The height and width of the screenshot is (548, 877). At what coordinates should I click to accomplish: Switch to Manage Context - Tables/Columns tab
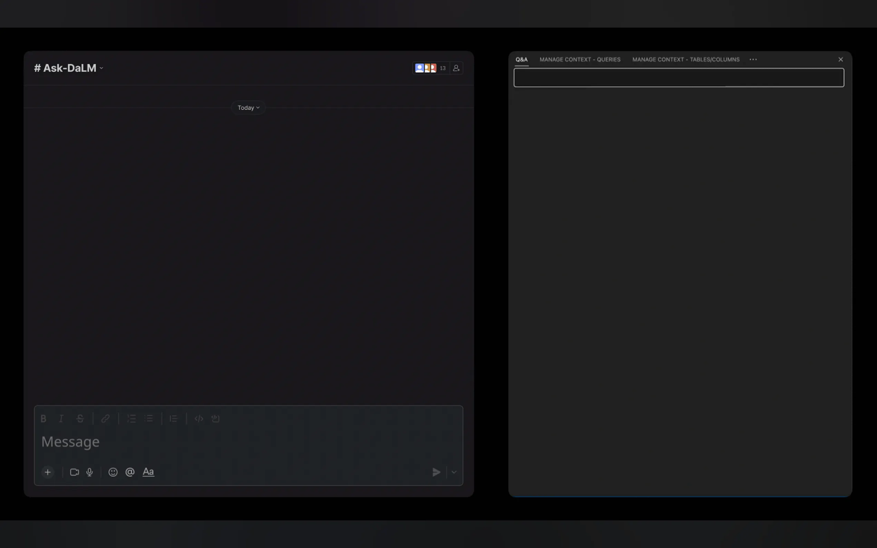click(686, 59)
